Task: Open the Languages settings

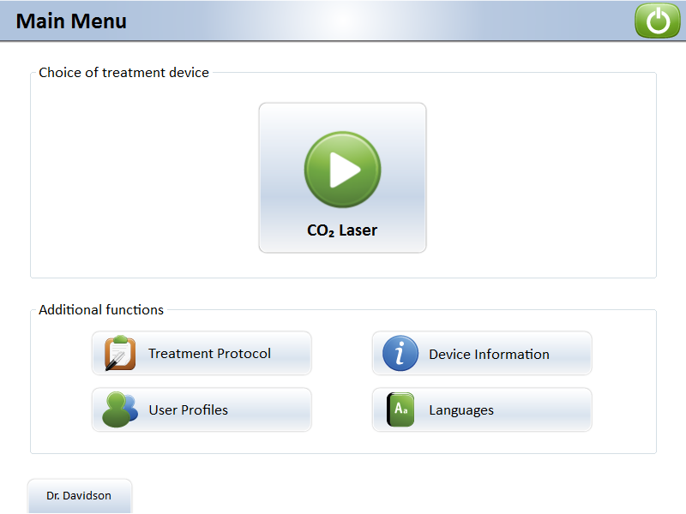Action: coord(482,409)
